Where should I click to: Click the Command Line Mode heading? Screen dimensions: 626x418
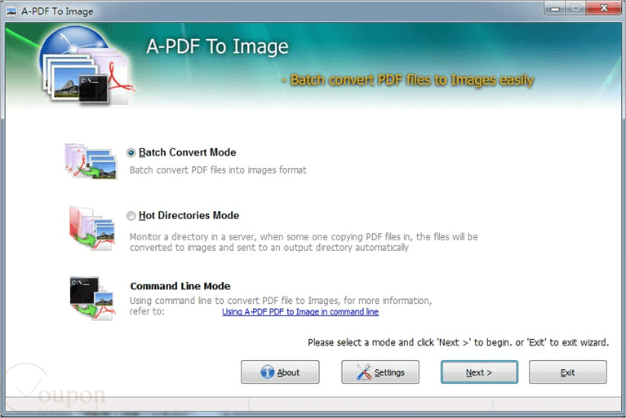180,286
